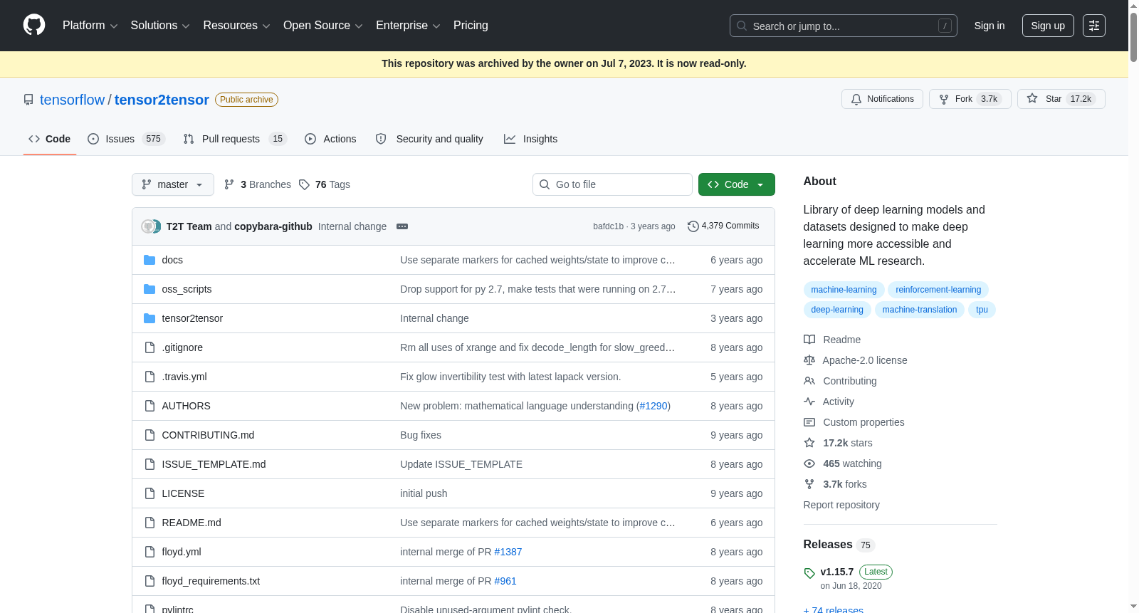The height and width of the screenshot is (613, 1139).
Task: Open the README.md file
Action: coord(191,523)
